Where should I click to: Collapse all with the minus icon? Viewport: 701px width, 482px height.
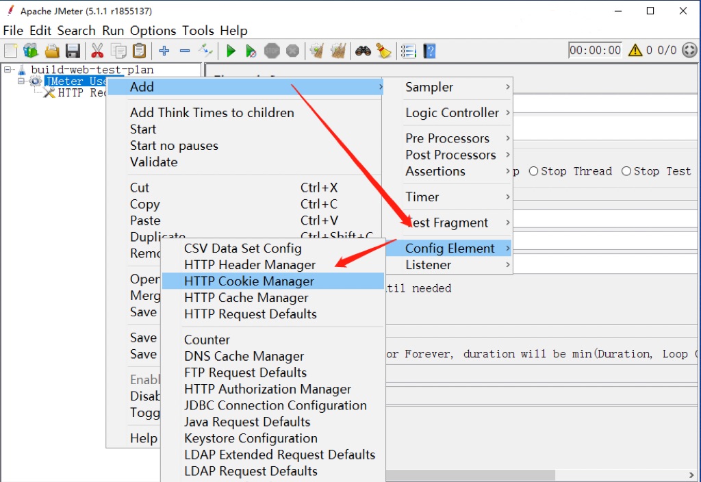click(x=185, y=51)
